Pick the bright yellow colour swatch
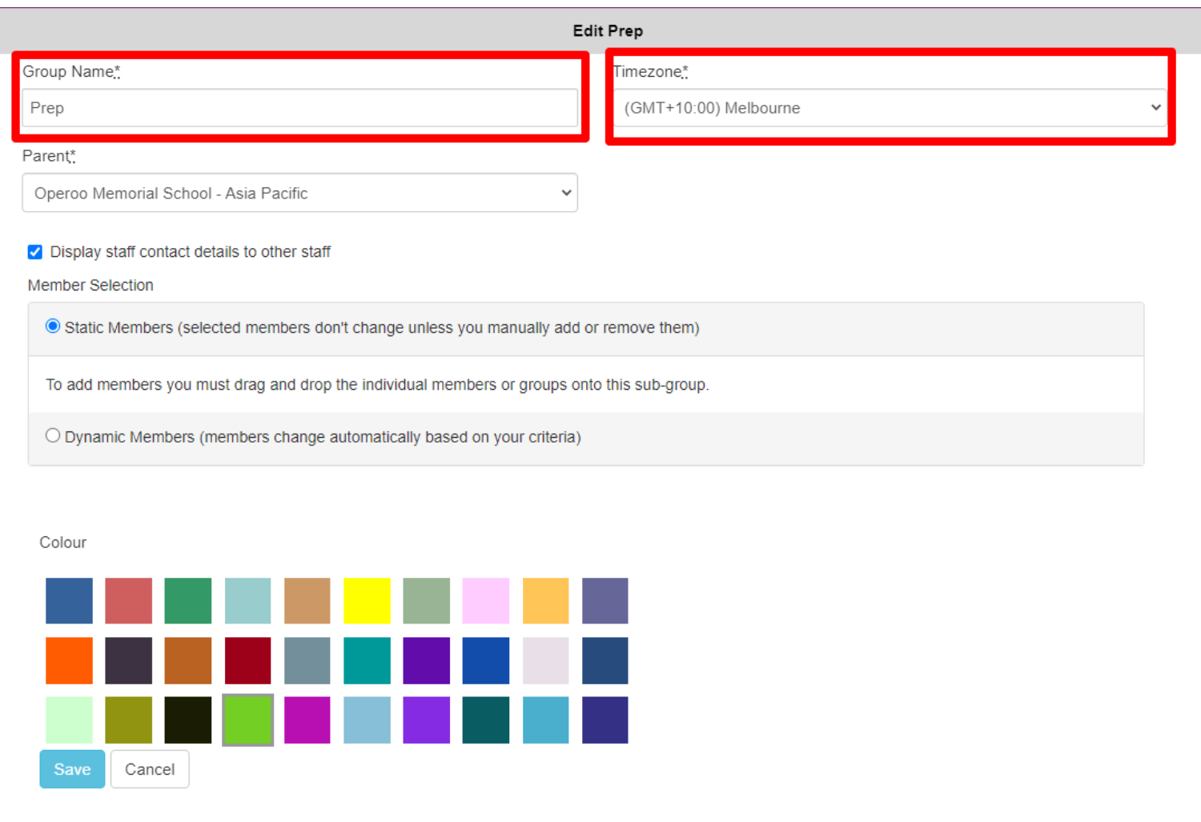This screenshot has height=822, width=1201. coord(367,600)
